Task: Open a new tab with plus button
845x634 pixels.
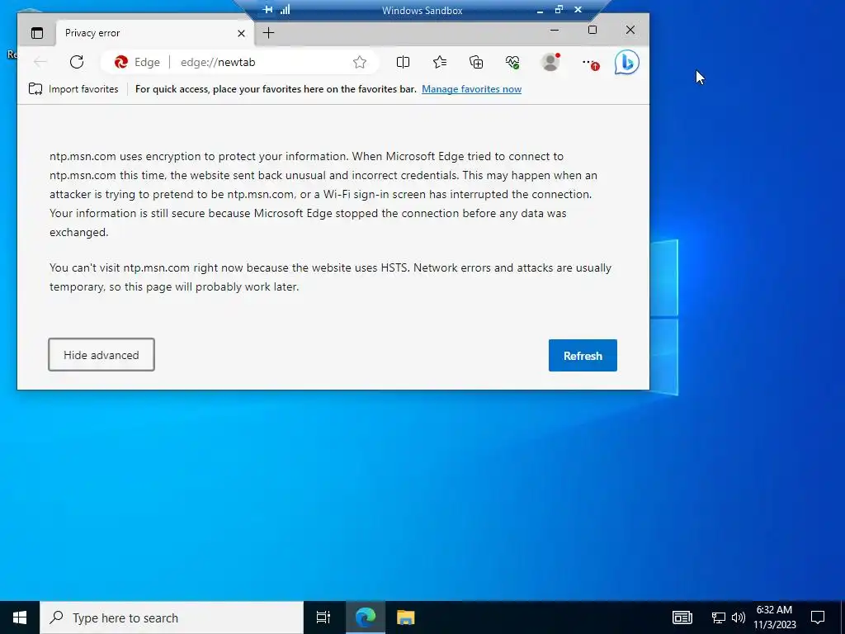Action: point(268,33)
